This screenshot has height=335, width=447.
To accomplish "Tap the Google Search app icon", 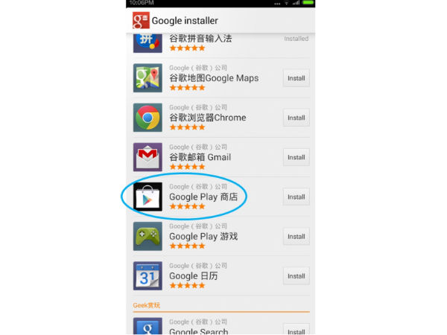I will click(x=148, y=326).
